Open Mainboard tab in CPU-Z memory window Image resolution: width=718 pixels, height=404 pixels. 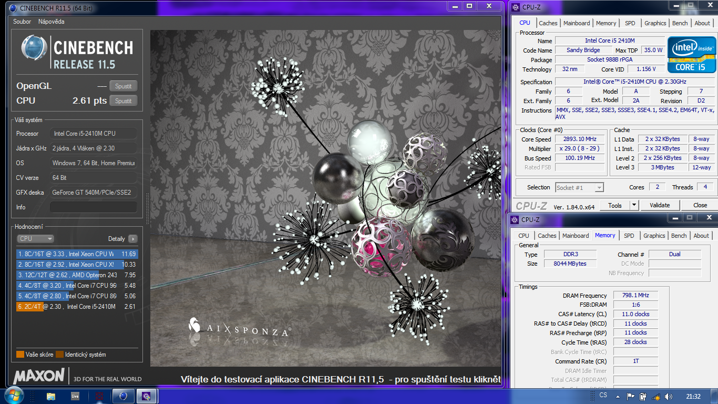click(x=576, y=236)
